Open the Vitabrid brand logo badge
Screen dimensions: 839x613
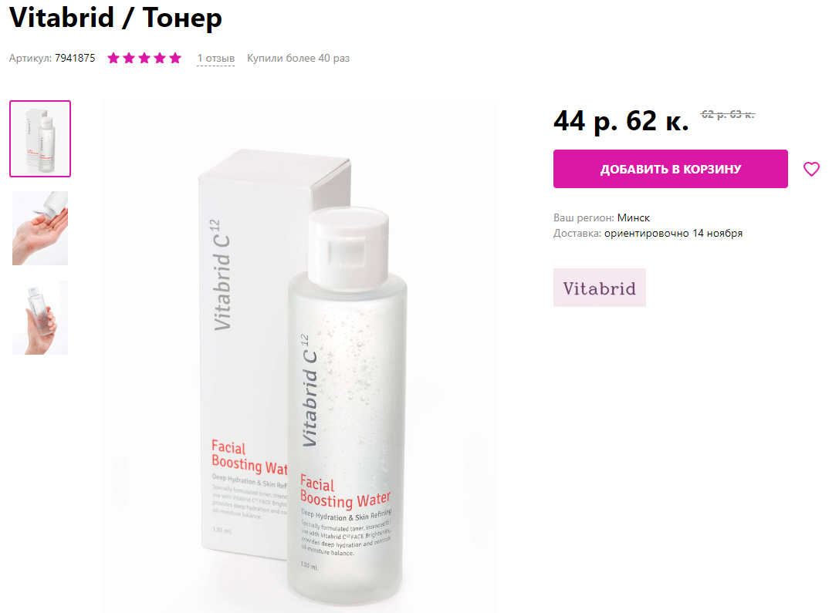tap(599, 288)
